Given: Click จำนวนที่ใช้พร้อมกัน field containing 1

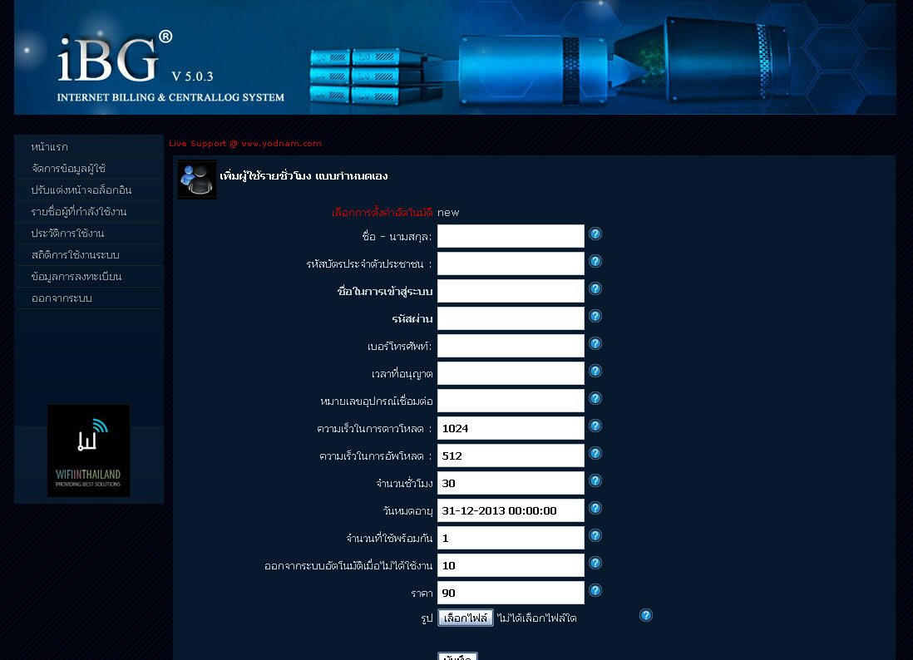Looking at the screenshot, I should click(x=511, y=538).
